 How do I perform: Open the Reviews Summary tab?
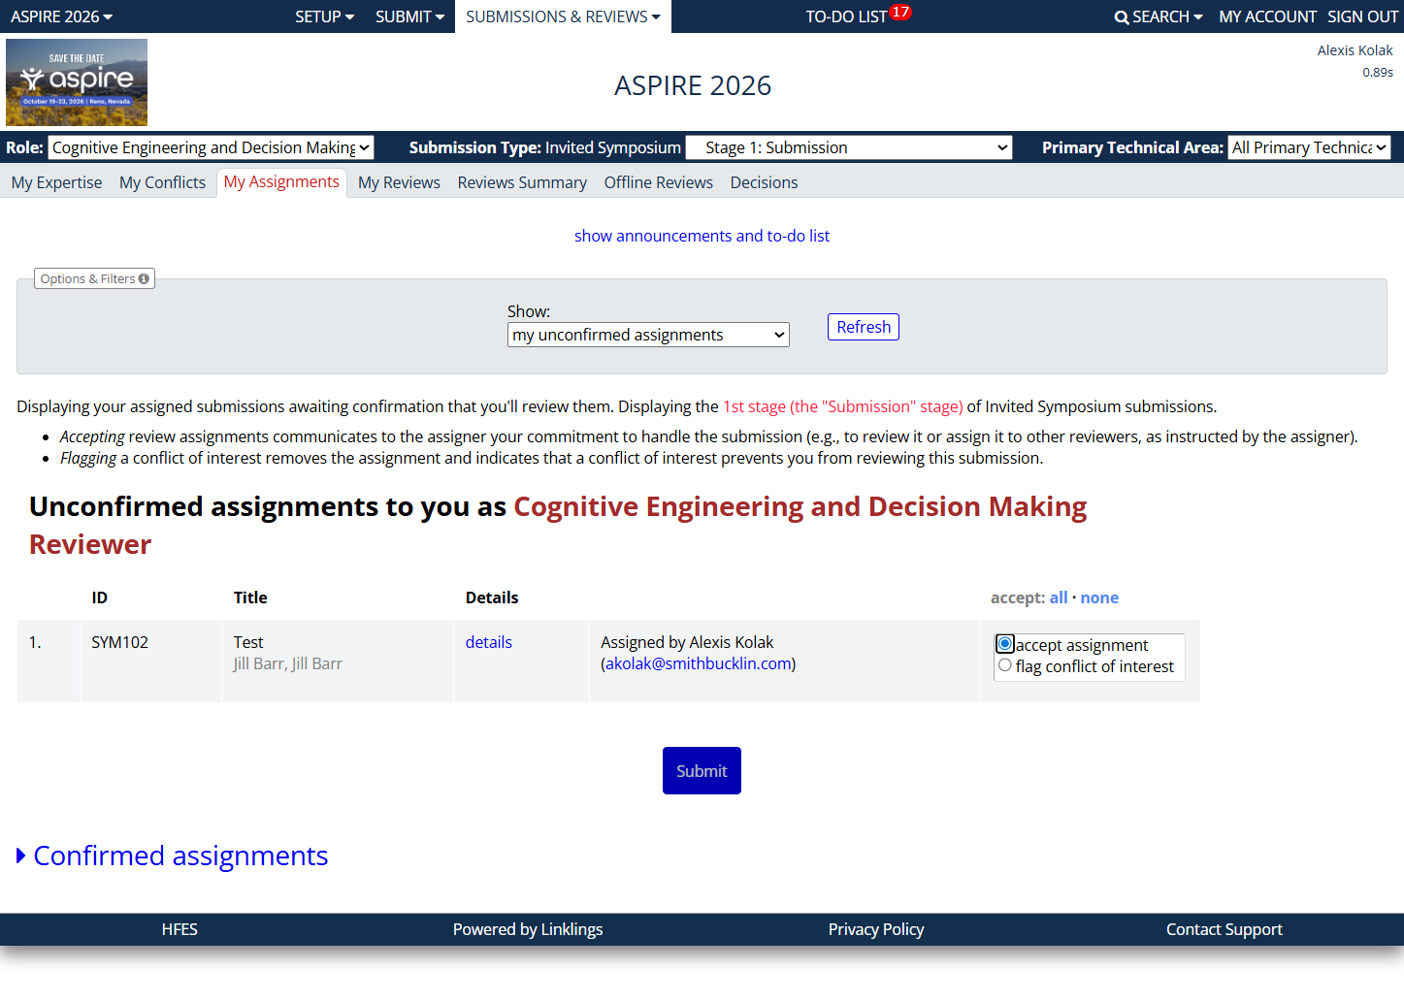pyautogui.click(x=522, y=182)
